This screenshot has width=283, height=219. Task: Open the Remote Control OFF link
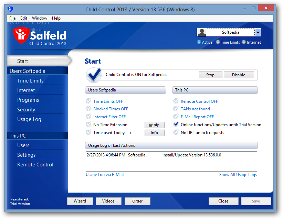199,101
